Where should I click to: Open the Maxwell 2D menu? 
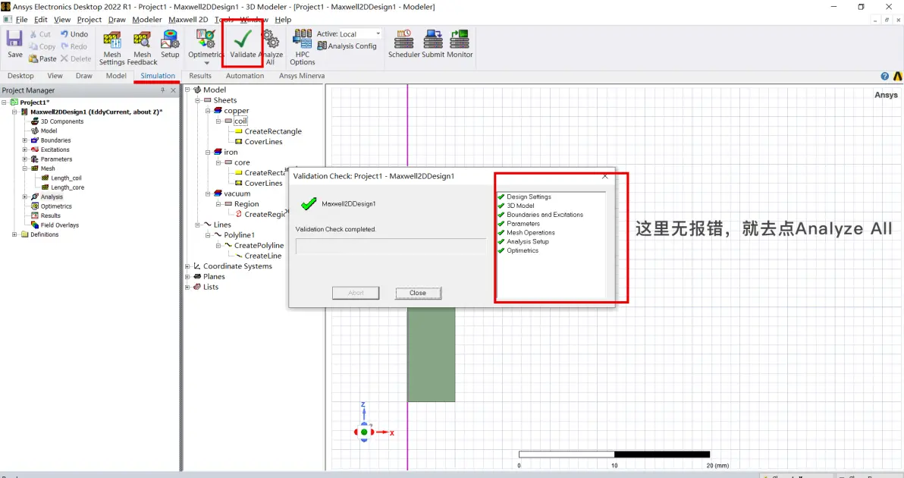tap(188, 20)
